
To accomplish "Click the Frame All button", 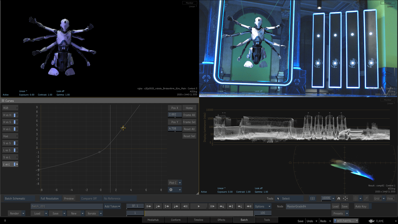I will tap(189, 115).
